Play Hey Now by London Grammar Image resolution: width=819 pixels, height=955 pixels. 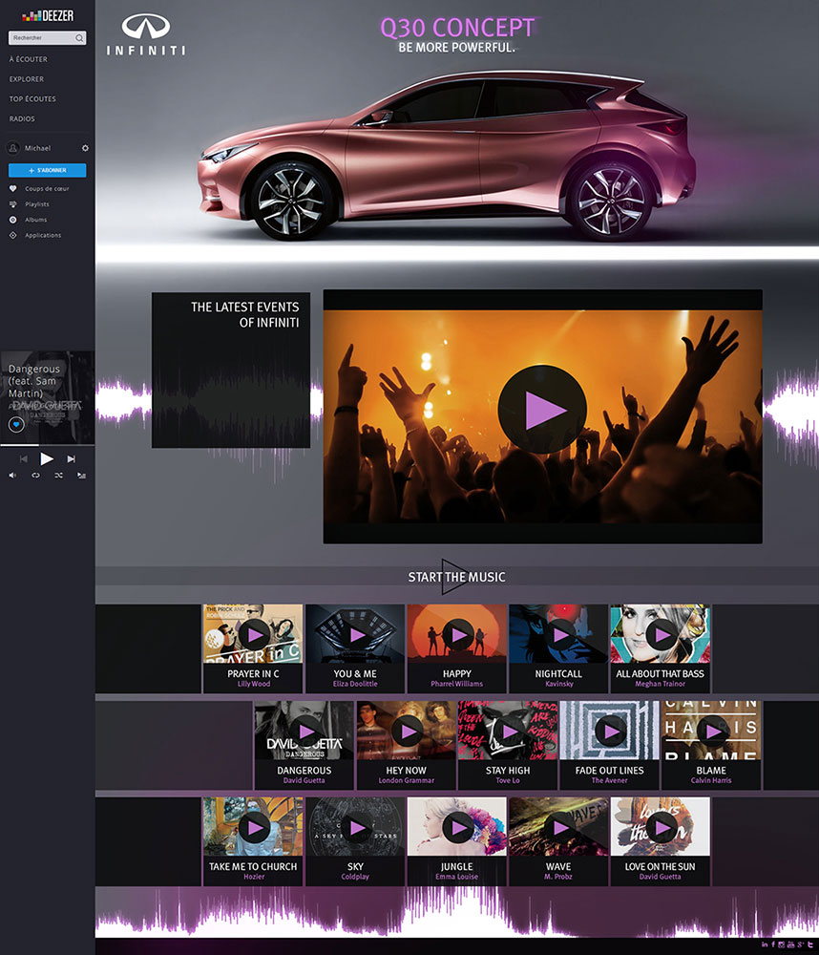(408, 732)
